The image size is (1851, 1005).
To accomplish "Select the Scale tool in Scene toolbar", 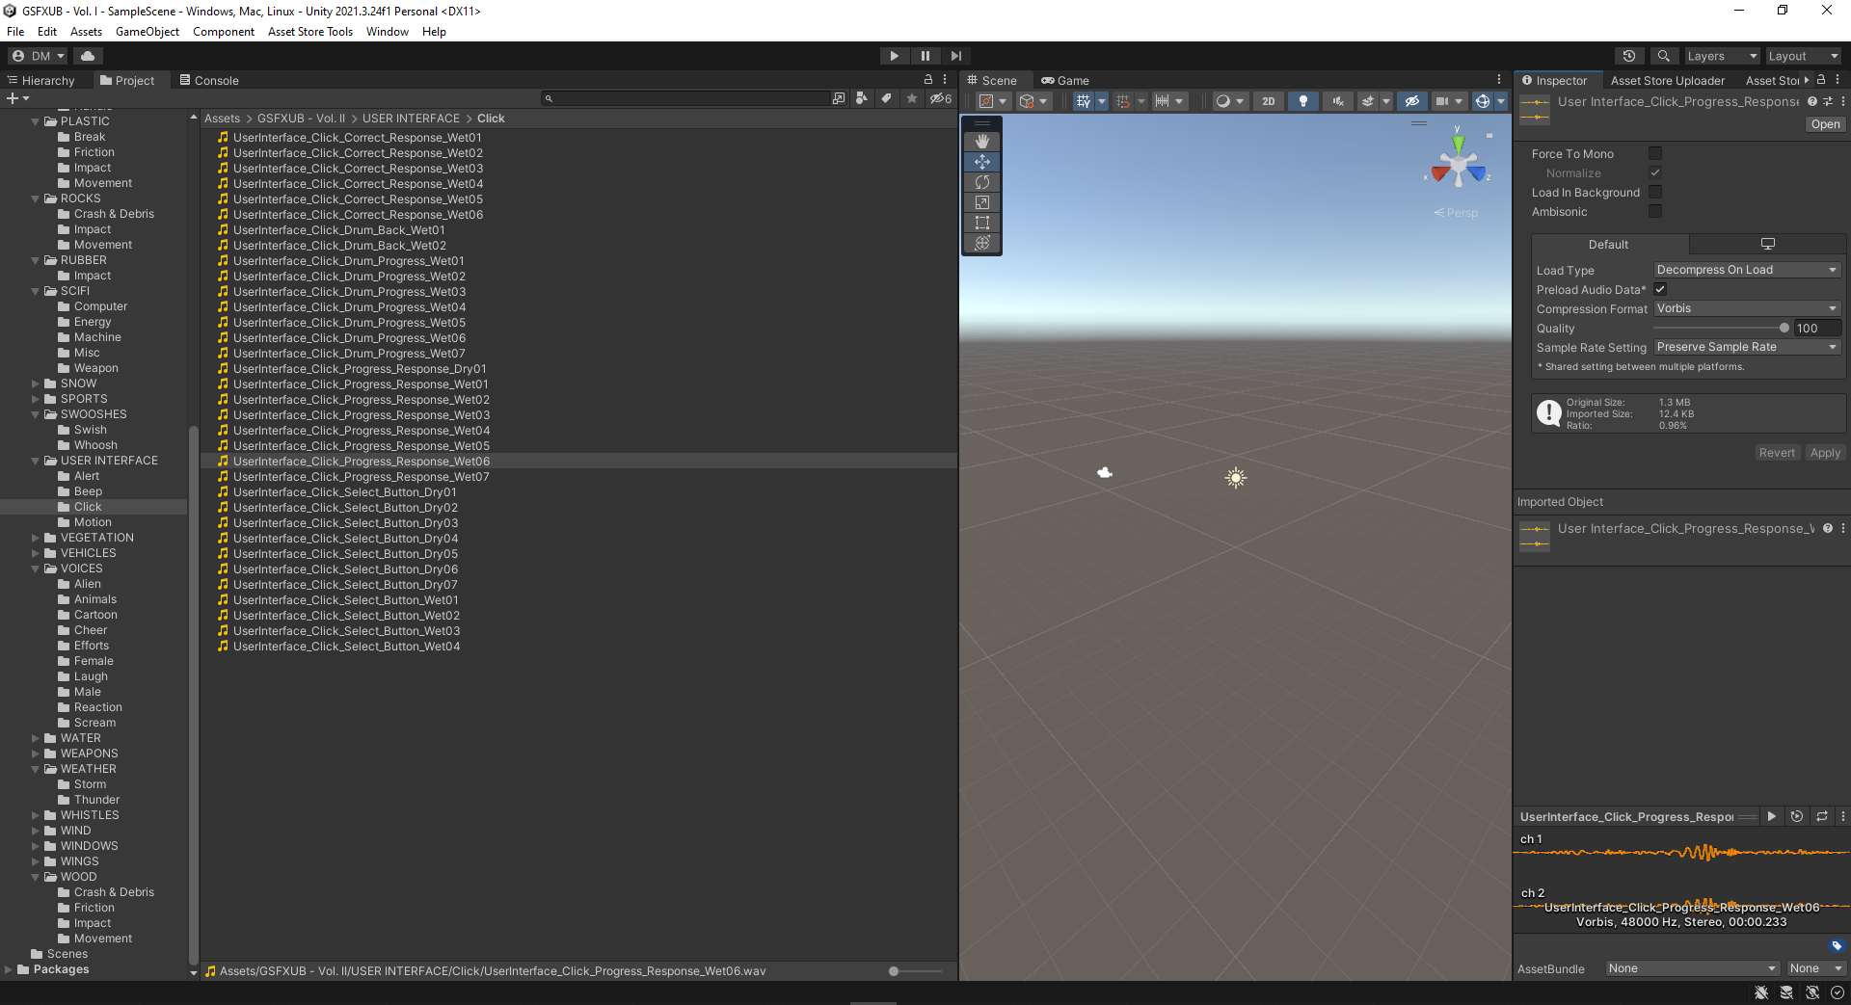I will pos(982,202).
